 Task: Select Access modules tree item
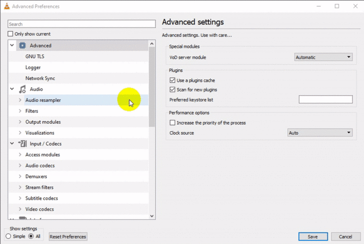pos(42,155)
